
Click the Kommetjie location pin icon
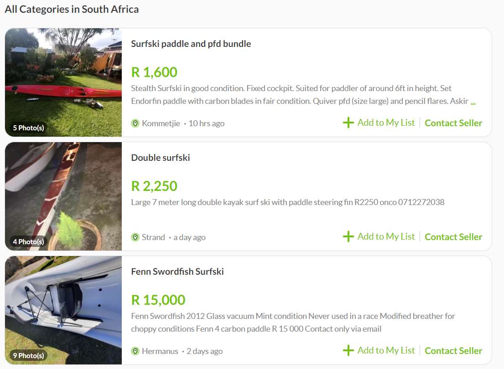click(135, 123)
